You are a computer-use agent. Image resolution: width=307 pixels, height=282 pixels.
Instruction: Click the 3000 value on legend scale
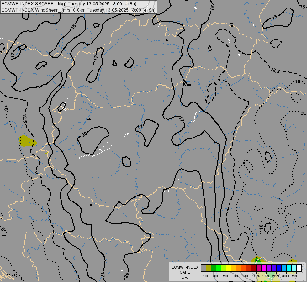pyautogui.click(x=286, y=276)
